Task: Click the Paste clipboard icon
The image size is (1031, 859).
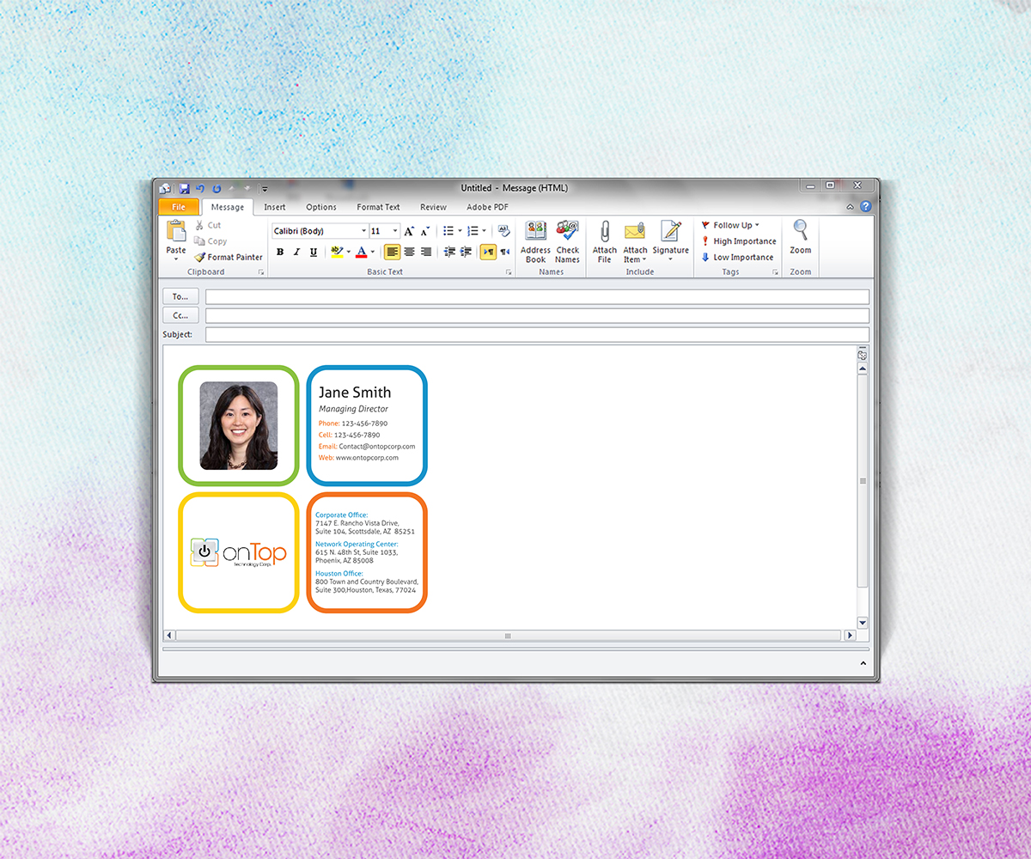Action: point(176,232)
